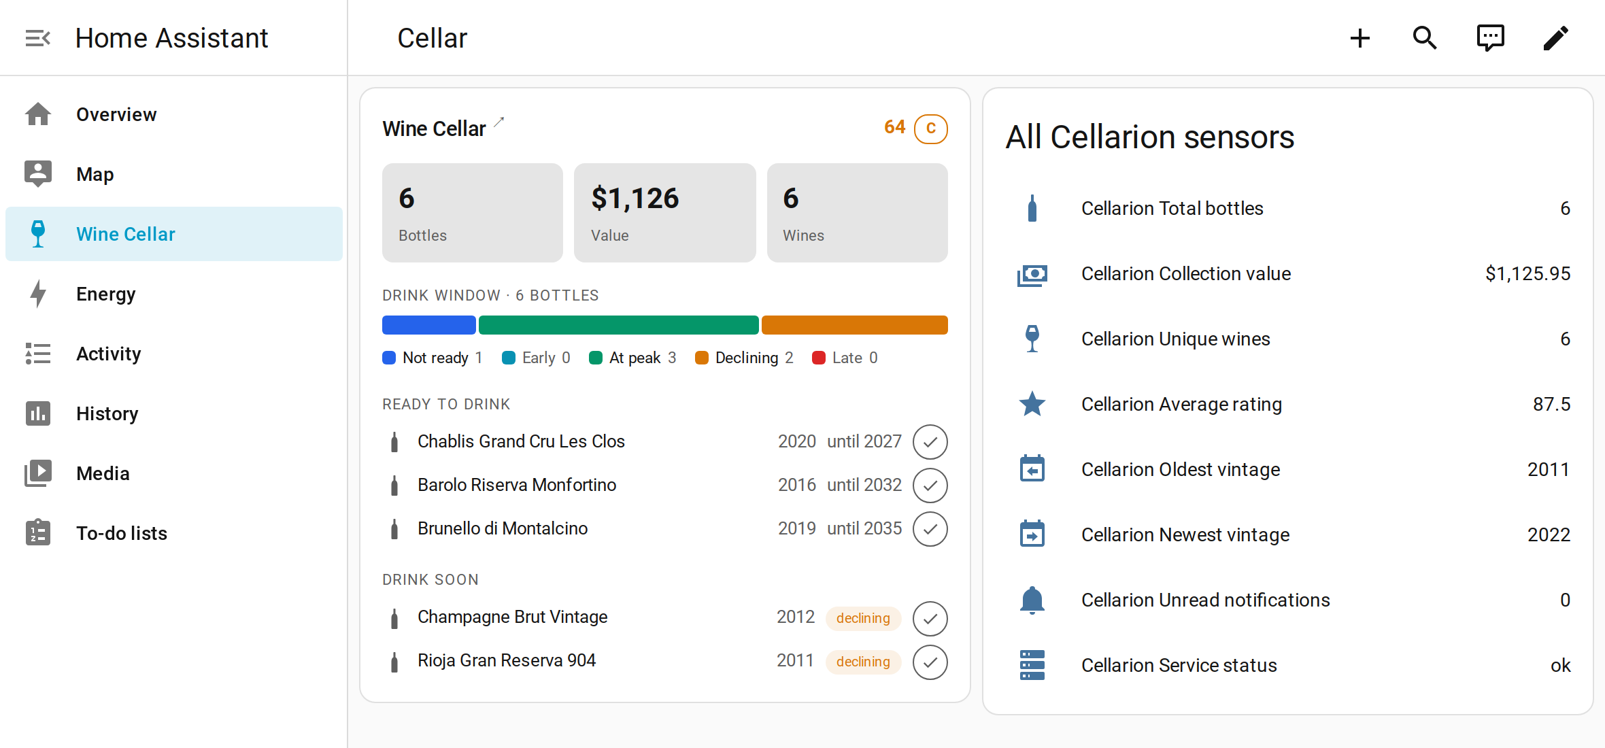Click the To-do lists clipboard icon

coord(38,533)
